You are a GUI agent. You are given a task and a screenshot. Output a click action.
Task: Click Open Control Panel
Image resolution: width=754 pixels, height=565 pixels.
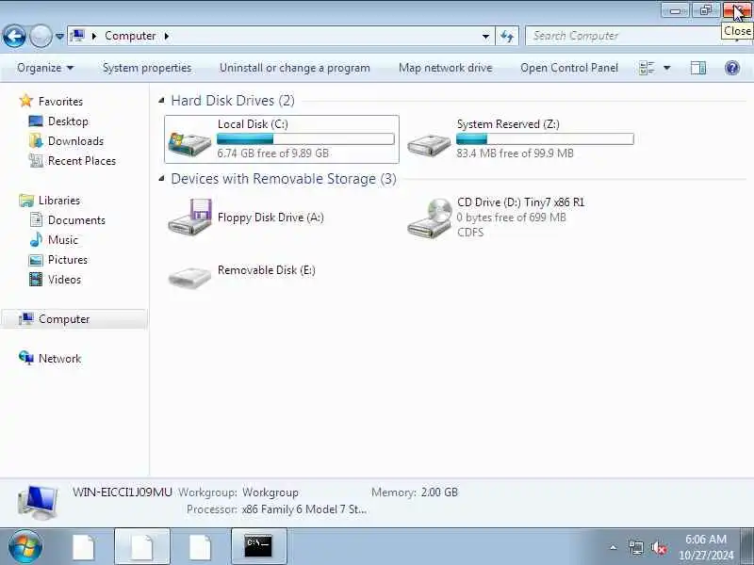click(x=569, y=68)
